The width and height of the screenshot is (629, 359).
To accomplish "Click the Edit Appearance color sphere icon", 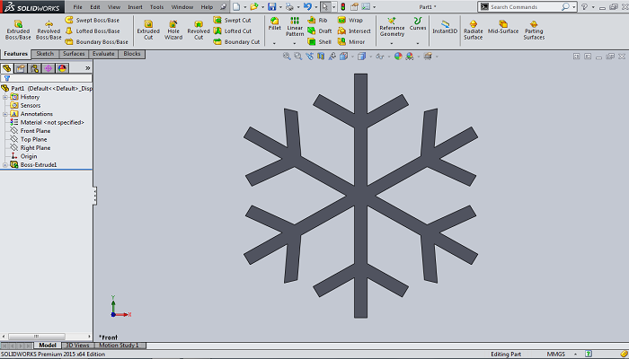I will pos(398,57).
